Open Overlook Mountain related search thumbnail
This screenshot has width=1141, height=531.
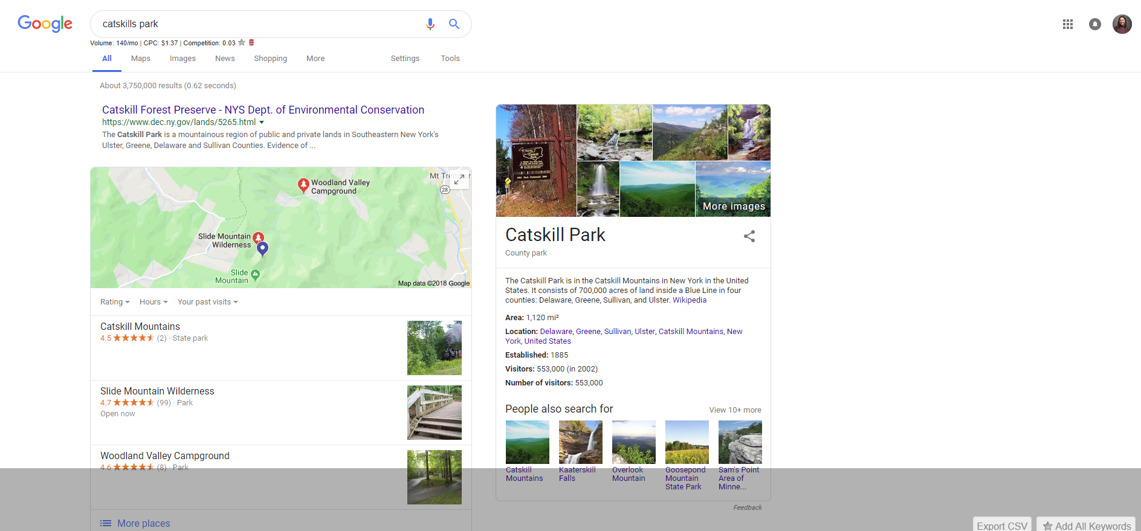(x=634, y=442)
